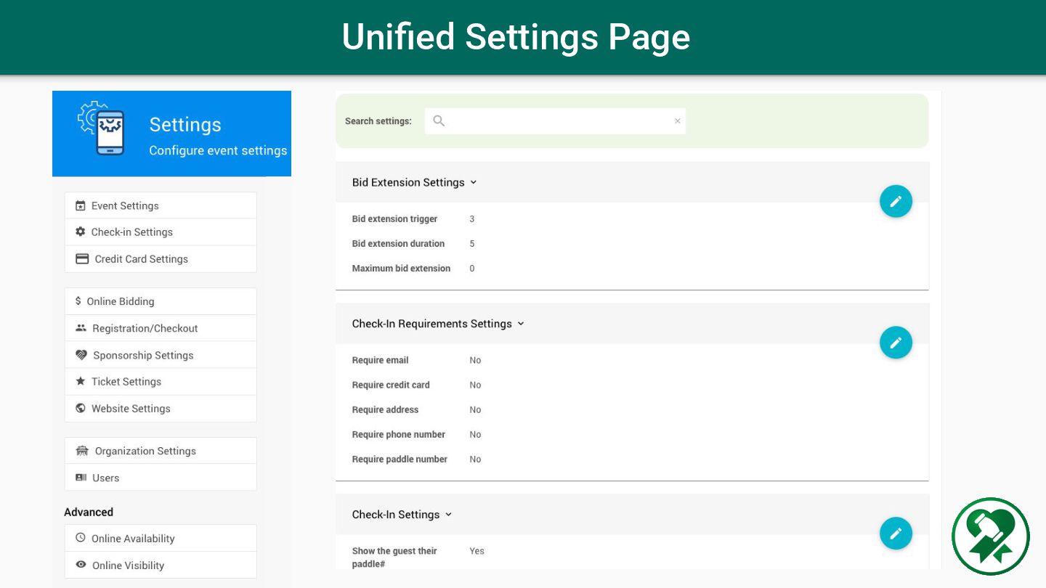
Task: Toggle the Check-In Settings section chevron
Action: pos(448,515)
